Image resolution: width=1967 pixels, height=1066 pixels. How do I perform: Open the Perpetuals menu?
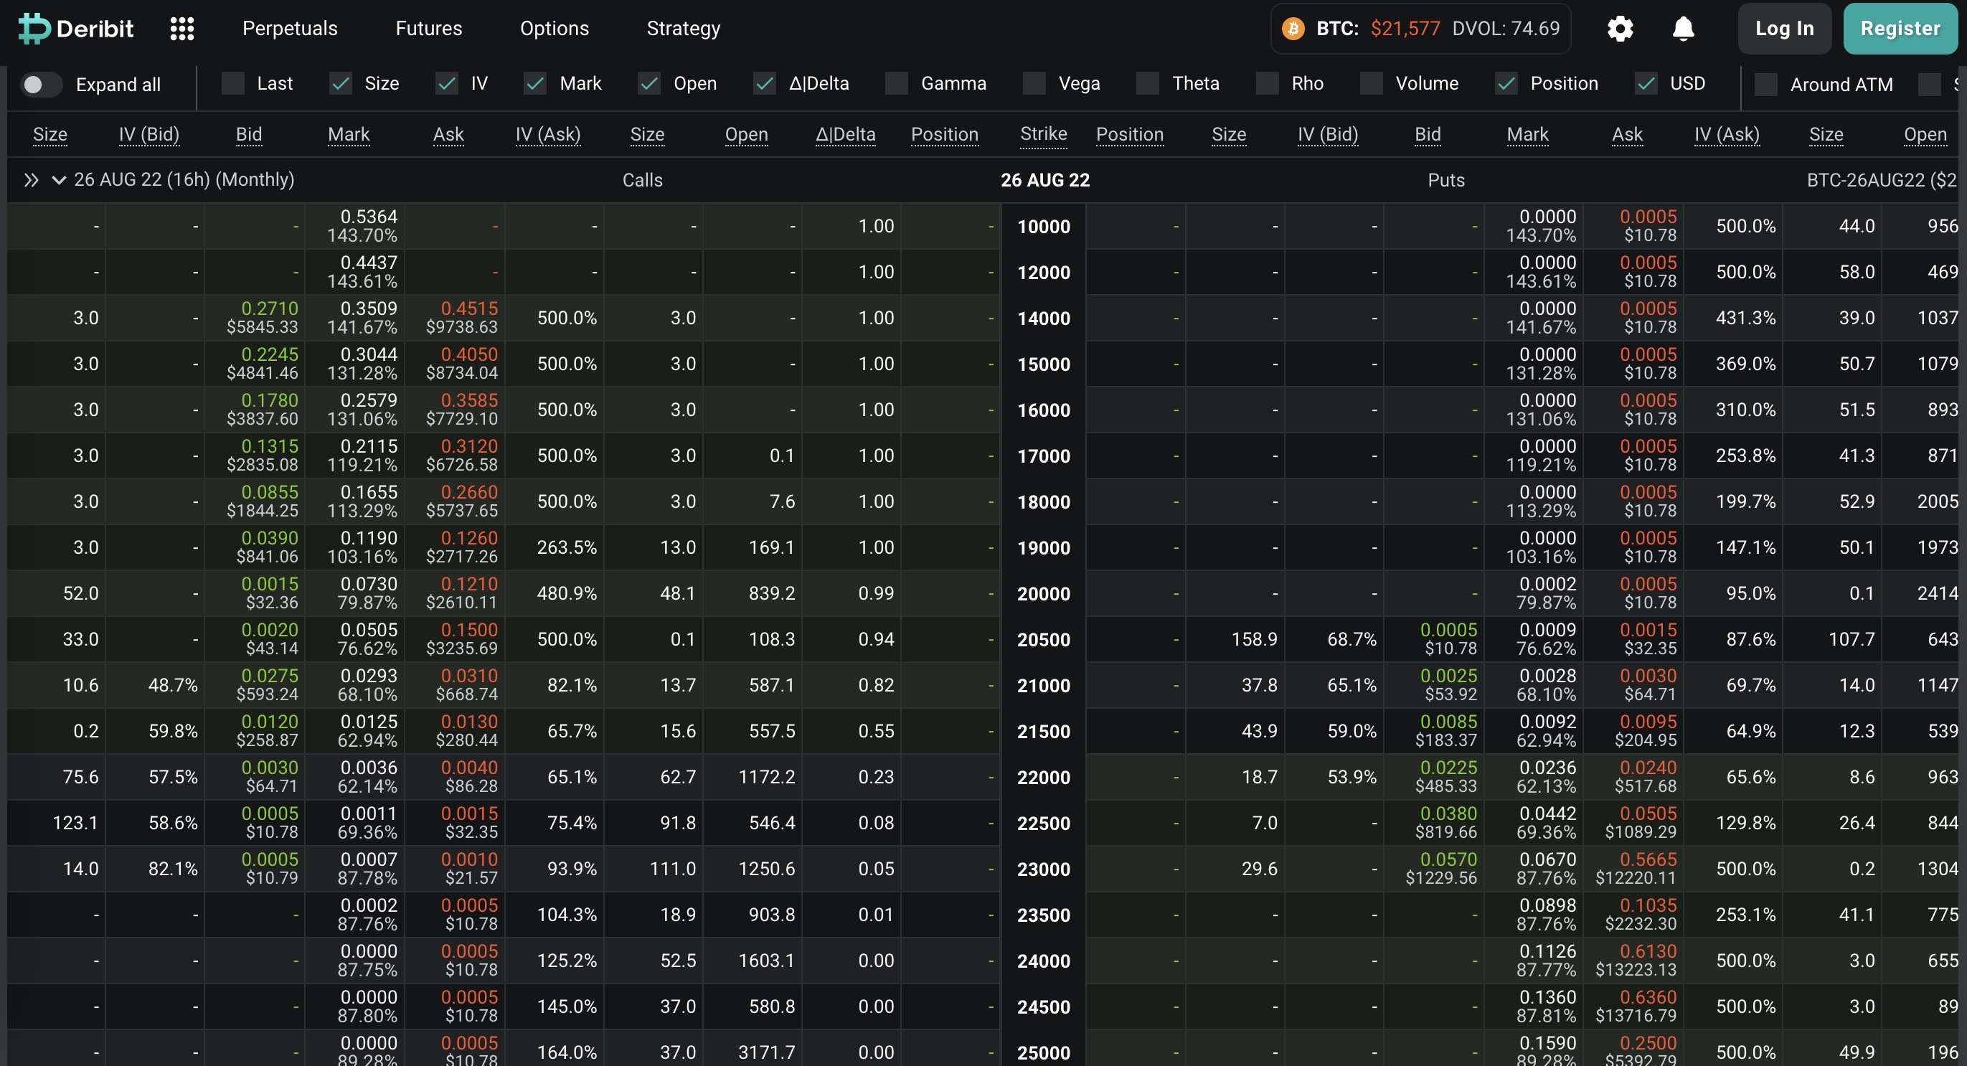click(289, 28)
